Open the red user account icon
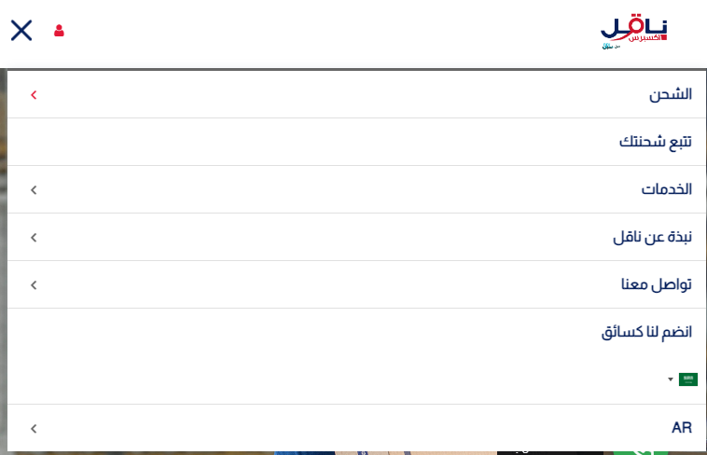 [x=60, y=31]
